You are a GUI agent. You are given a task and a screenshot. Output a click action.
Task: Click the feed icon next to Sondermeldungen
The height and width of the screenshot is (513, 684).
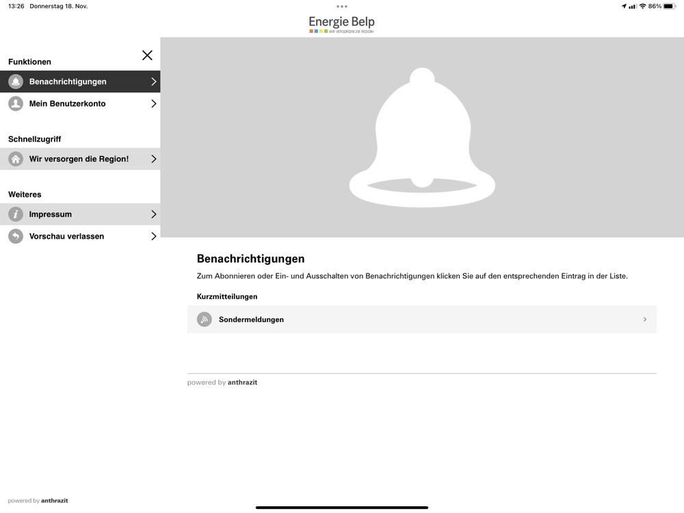204,319
